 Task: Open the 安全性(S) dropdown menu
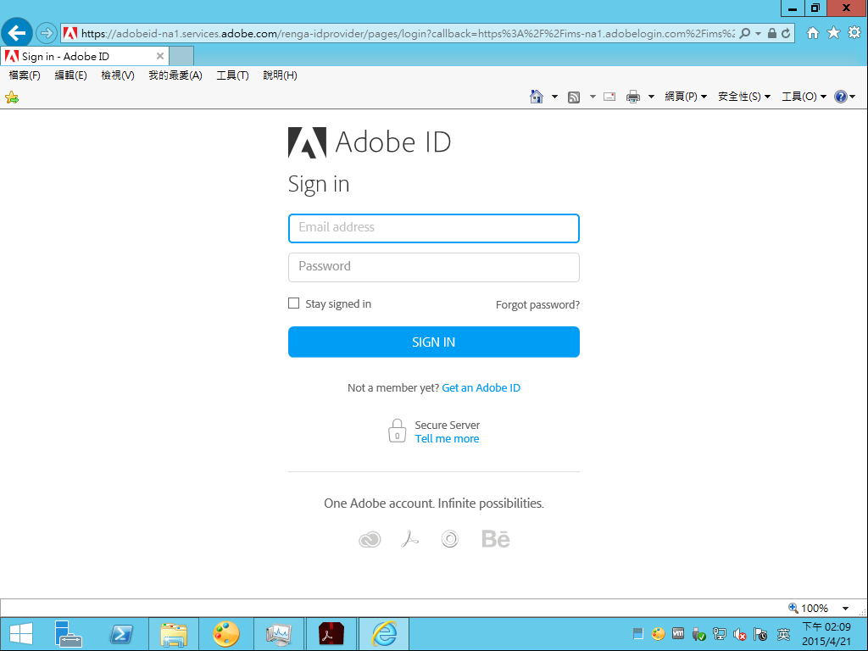tap(744, 97)
